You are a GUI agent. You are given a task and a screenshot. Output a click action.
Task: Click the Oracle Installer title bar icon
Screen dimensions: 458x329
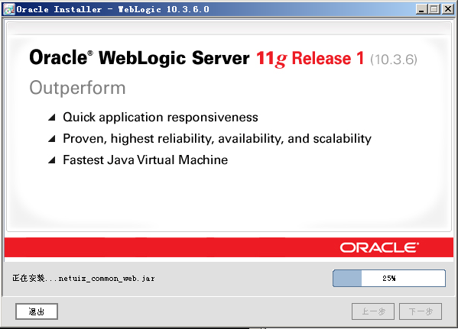point(8,9)
